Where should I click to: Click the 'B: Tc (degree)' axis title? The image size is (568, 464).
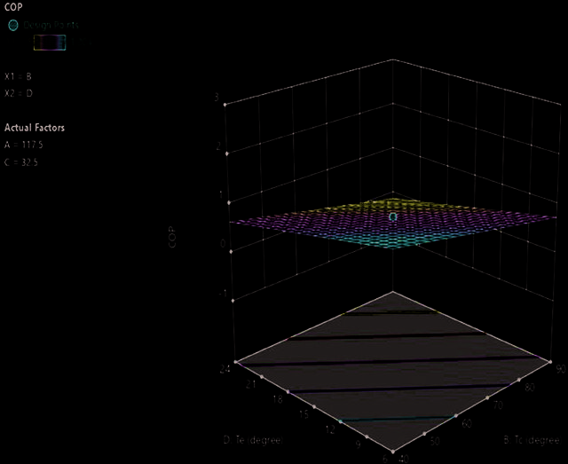(532, 440)
